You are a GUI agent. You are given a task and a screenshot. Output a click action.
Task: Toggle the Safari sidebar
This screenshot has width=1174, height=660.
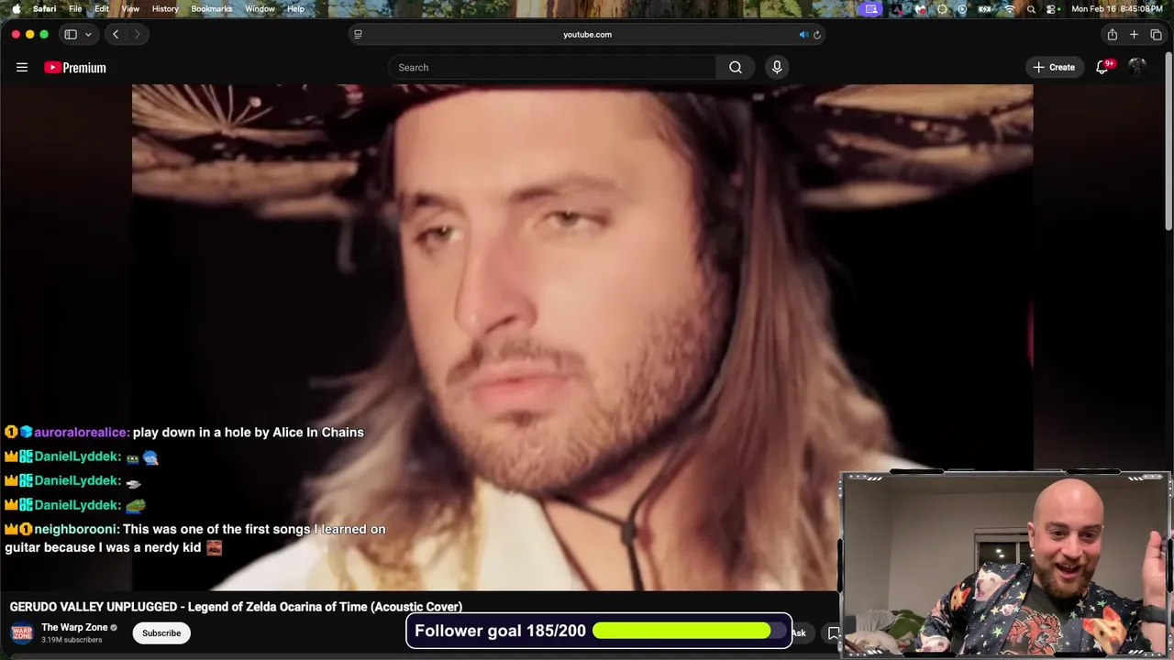[x=71, y=34]
